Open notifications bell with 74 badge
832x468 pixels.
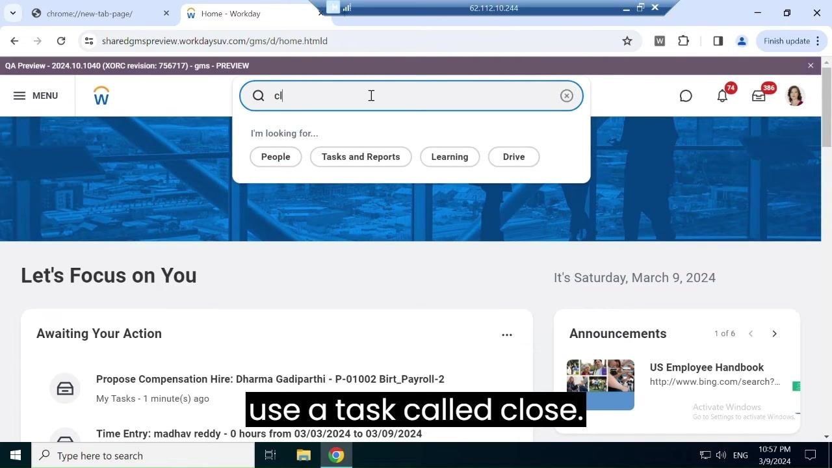click(x=723, y=96)
